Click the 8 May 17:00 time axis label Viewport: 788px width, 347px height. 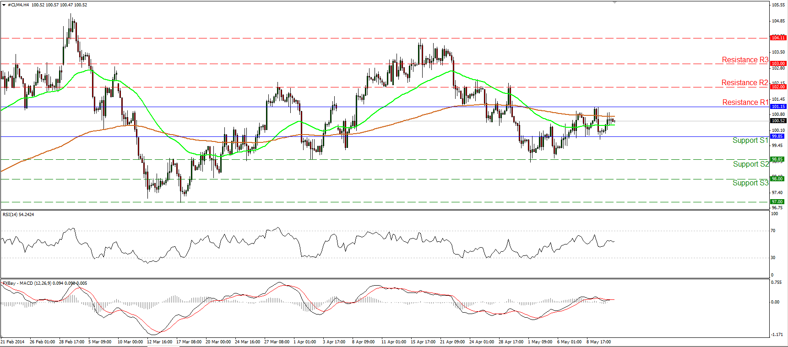[598, 342]
